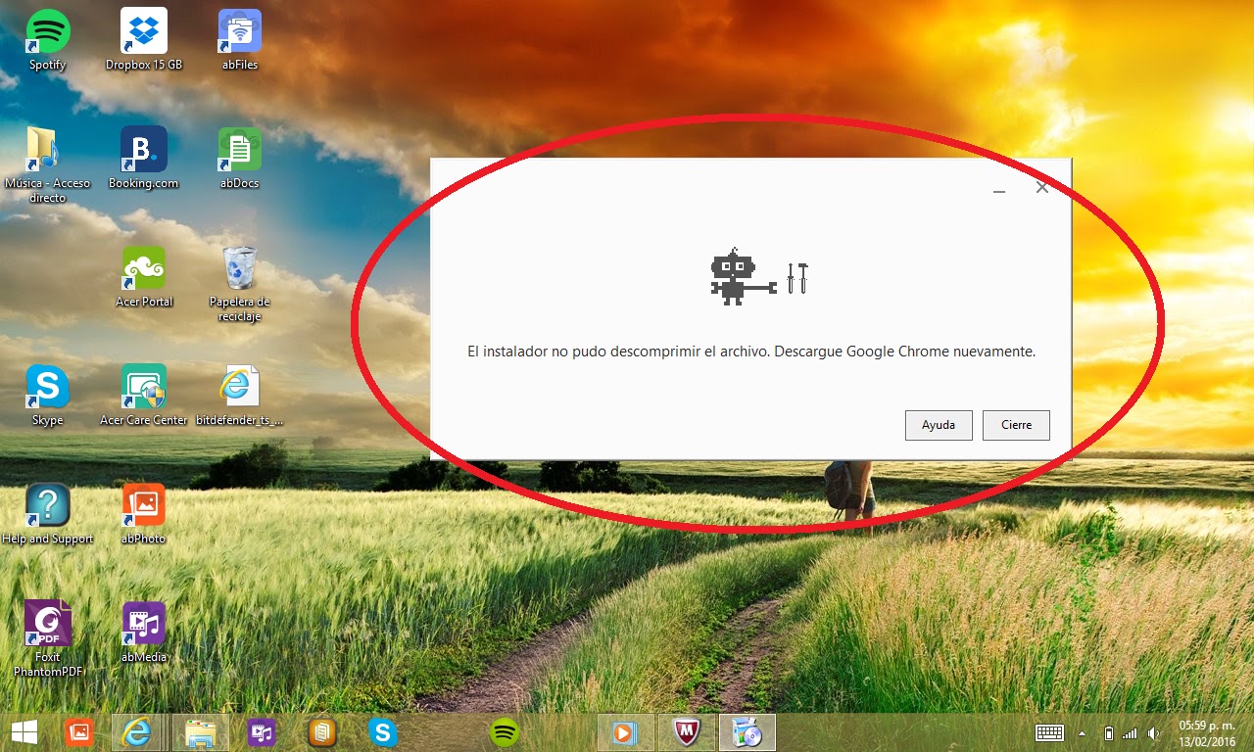Select the Papelera de reciclaje icon
Image resolution: width=1254 pixels, height=752 pixels.
[x=240, y=283]
